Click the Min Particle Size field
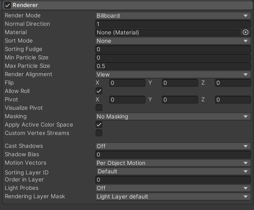254x210 pixels. point(173,58)
